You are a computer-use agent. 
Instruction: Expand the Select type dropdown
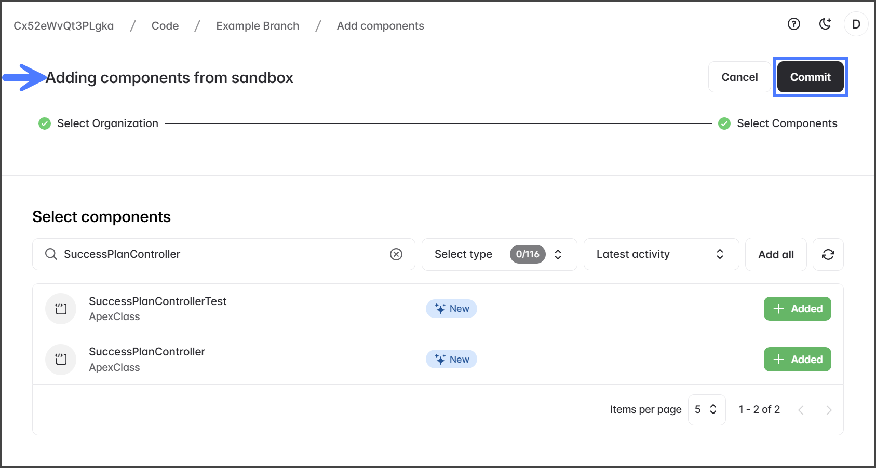498,254
